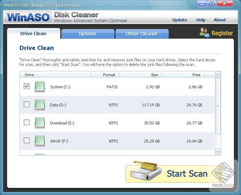Click the 117.19 GB size value
This screenshot has width=241, height=195.
tap(151, 105)
